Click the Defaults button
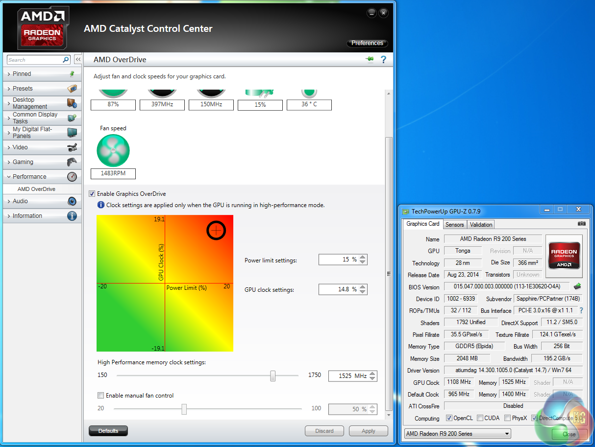The image size is (595, 447). coord(108,431)
